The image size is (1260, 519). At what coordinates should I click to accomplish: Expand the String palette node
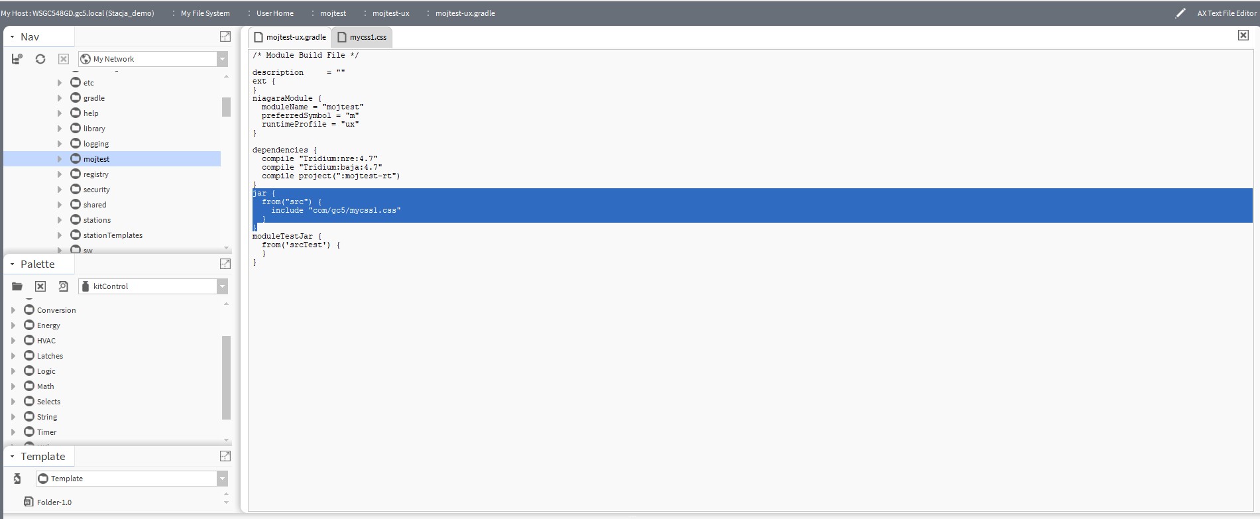point(13,417)
